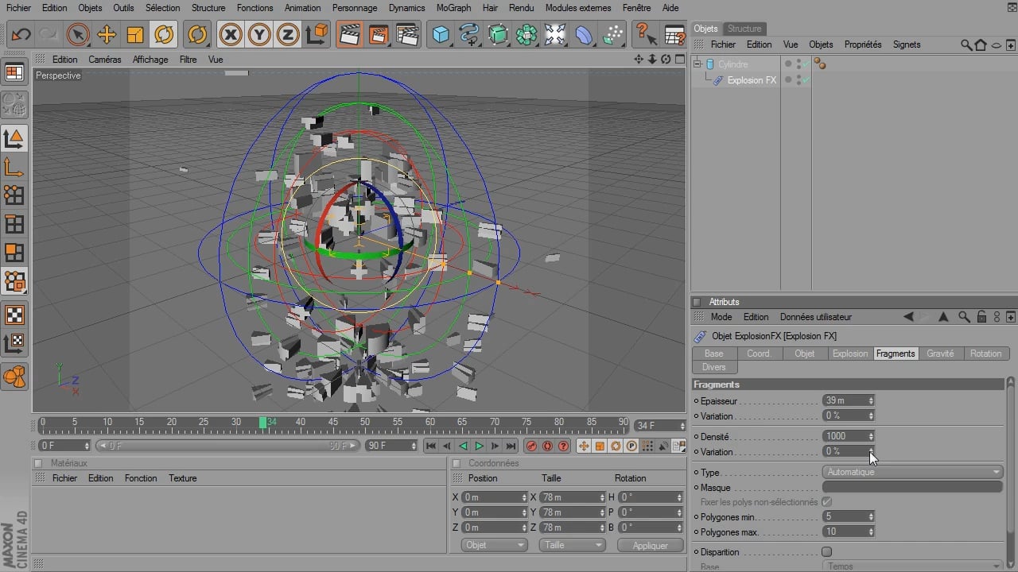Switch to the Gravité tab

coord(941,353)
